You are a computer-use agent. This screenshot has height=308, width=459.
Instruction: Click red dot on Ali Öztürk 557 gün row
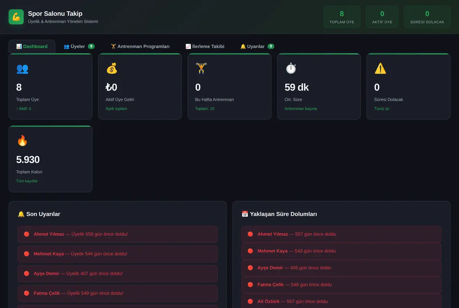pos(250,302)
